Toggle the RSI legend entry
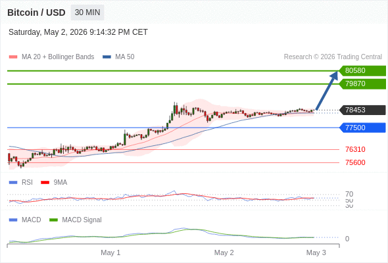 [21, 182]
